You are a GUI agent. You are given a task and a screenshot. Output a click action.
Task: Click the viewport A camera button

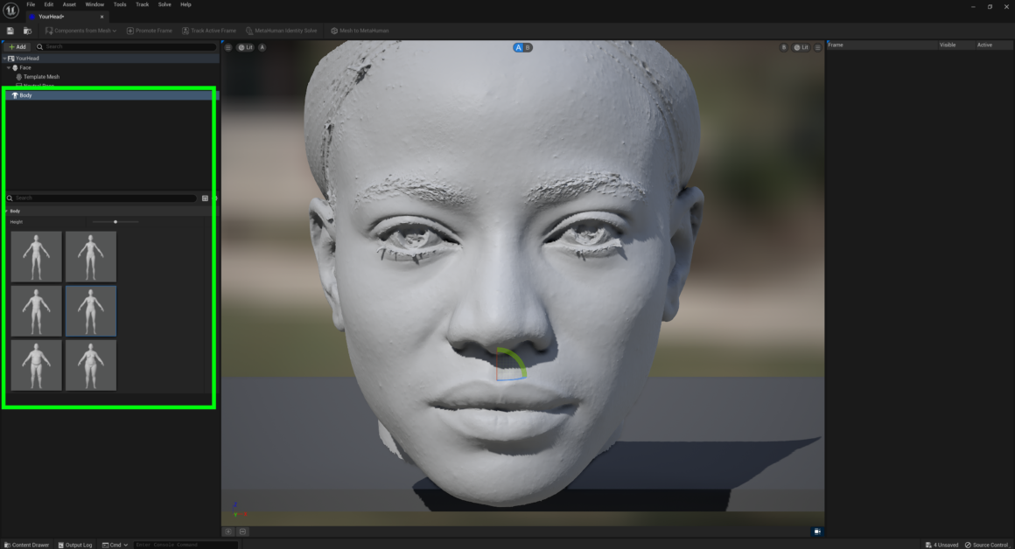coord(262,47)
